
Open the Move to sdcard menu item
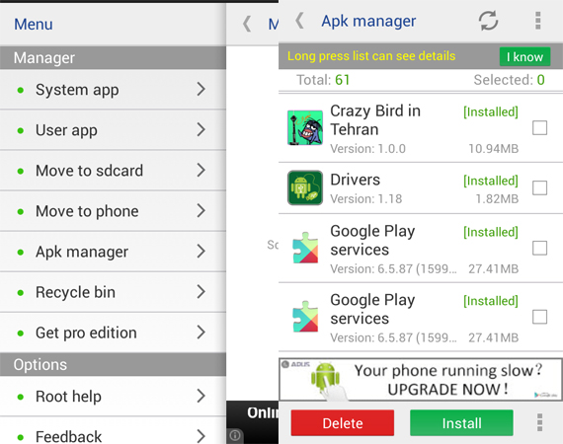click(x=113, y=171)
